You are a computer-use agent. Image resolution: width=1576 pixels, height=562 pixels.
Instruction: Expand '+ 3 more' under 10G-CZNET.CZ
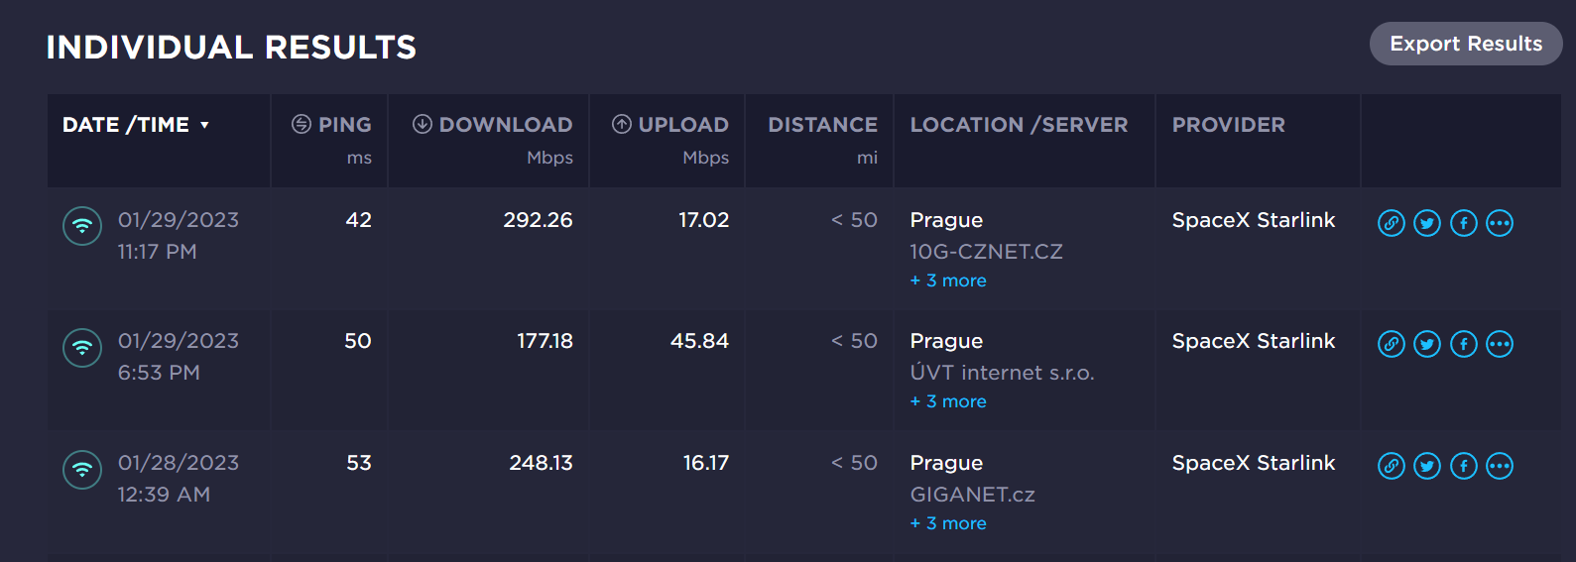pyautogui.click(x=948, y=281)
